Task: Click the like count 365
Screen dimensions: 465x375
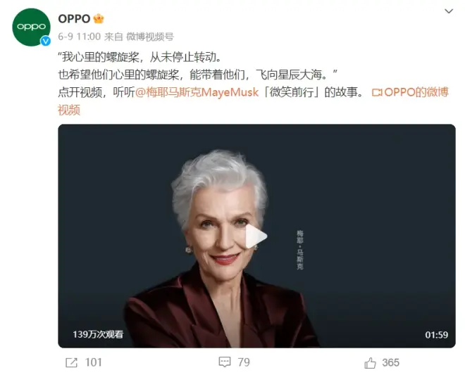Action: [x=390, y=362]
